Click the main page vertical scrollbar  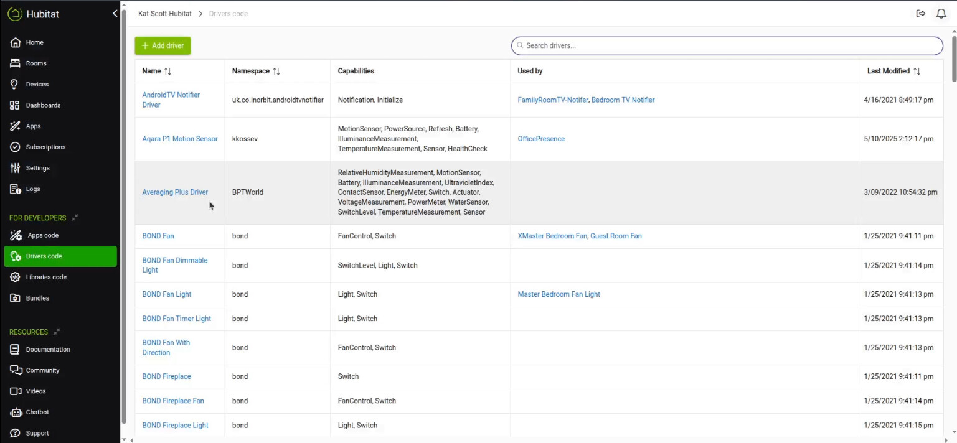click(x=955, y=59)
